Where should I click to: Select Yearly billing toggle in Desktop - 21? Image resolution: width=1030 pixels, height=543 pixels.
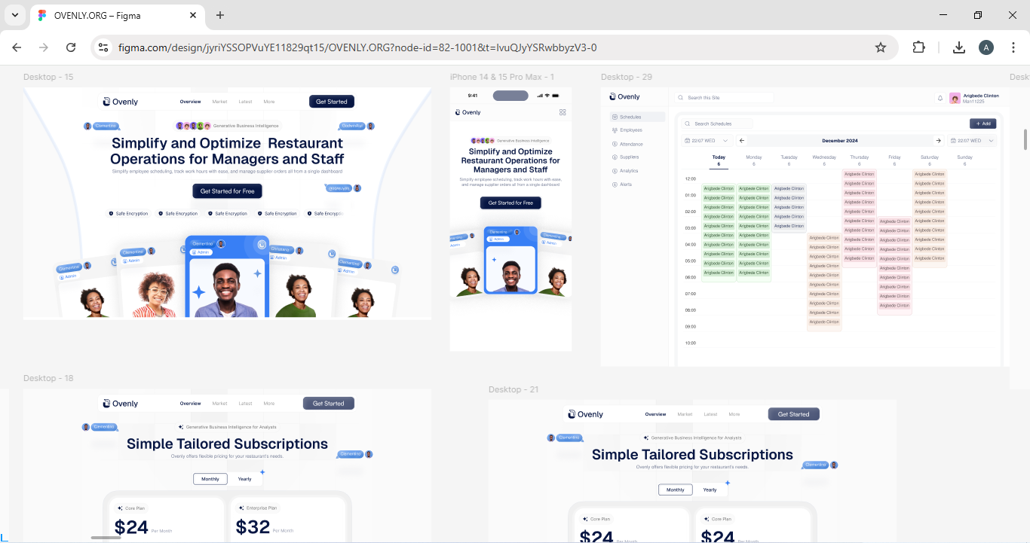pyautogui.click(x=710, y=490)
